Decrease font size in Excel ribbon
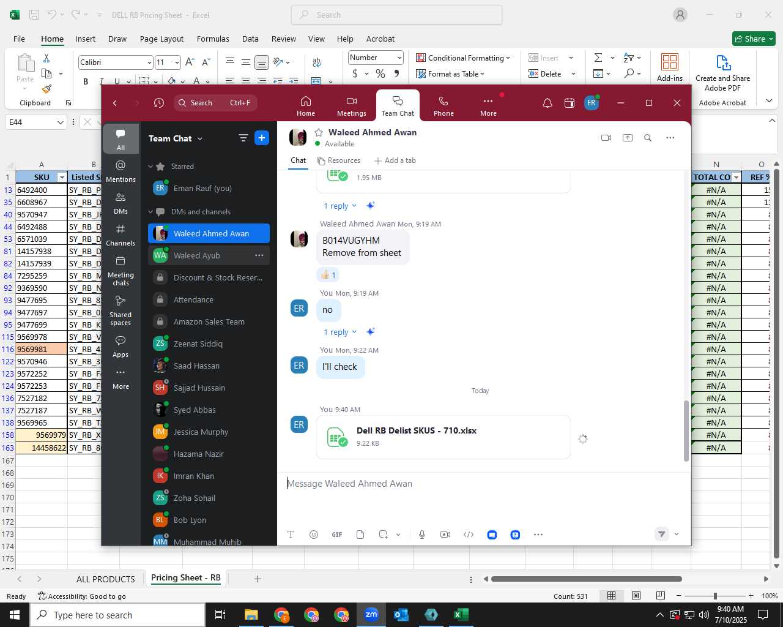Viewport: 783px width, 627px height. pyautogui.click(x=206, y=62)
